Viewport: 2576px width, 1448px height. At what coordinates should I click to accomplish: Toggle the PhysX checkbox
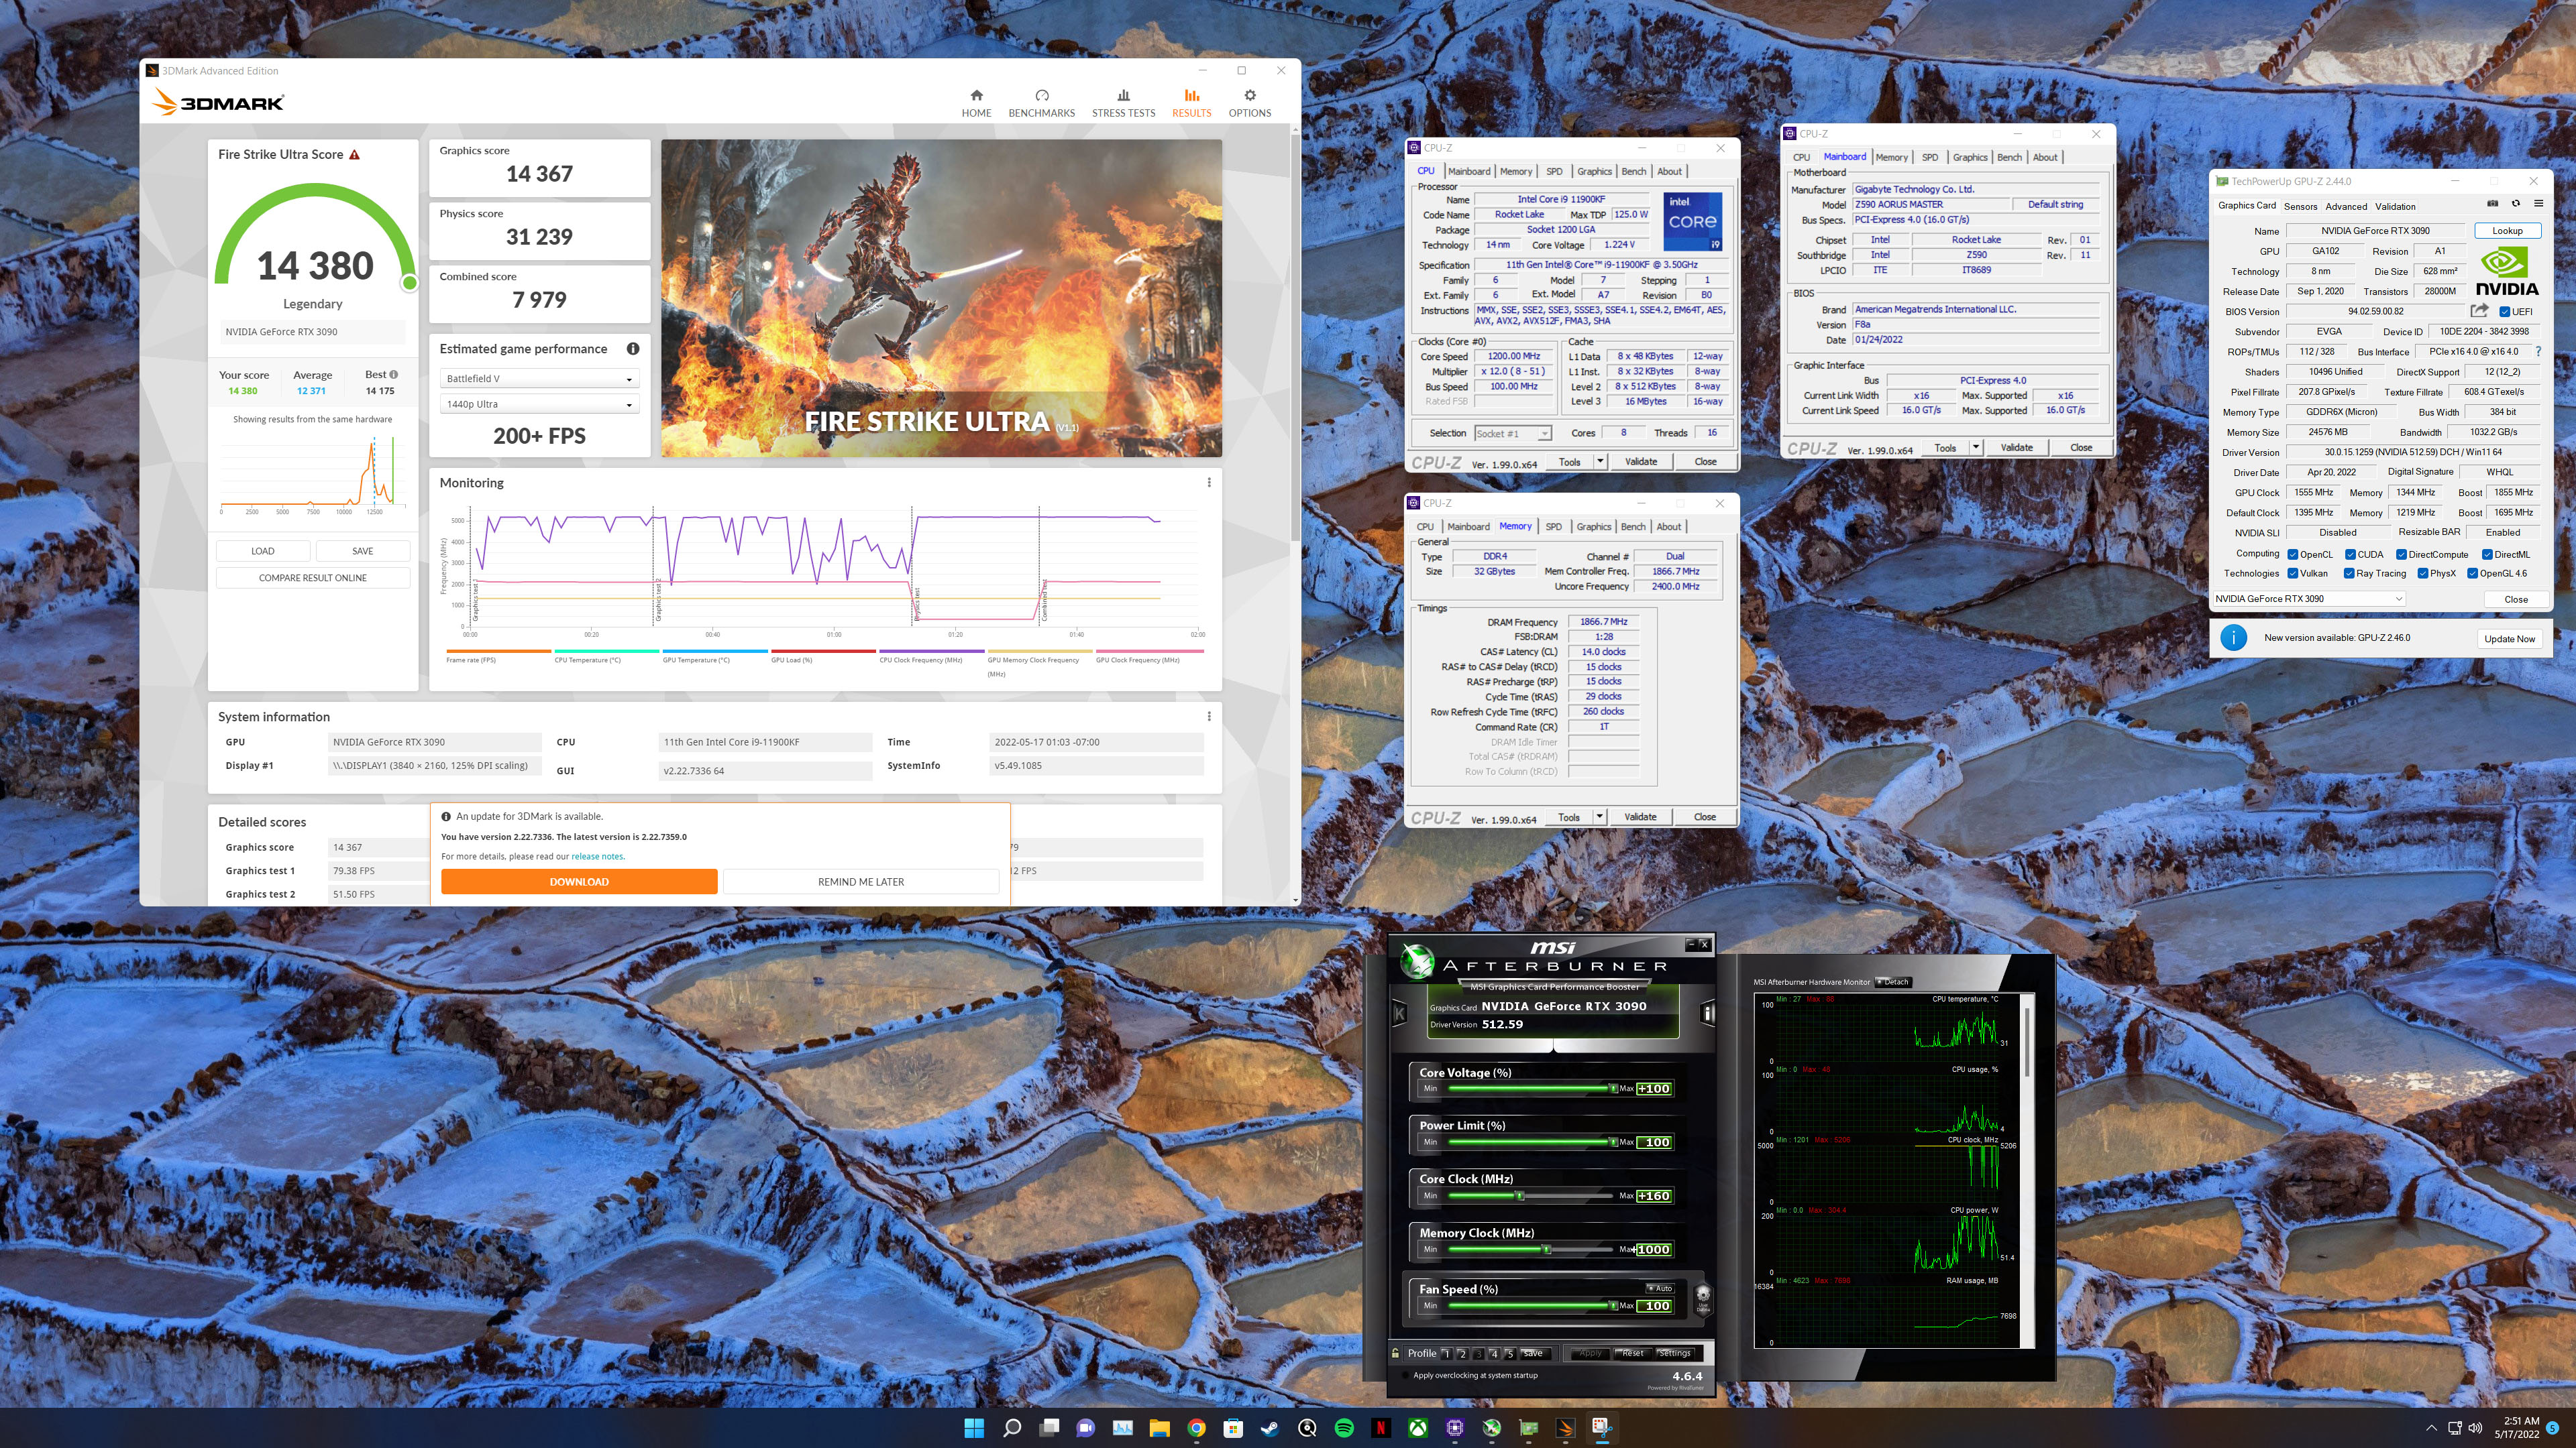click(2423, 574)
